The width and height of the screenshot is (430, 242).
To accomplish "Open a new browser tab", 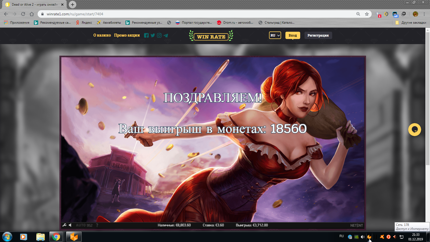I will pyautogui.click(x=73, y=5).
